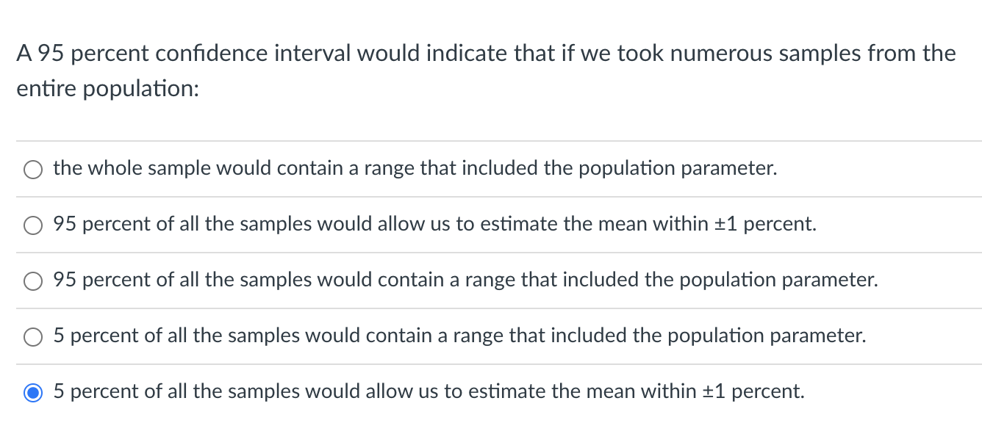Select option about whole sample containing range
This screenshot has width=982, height=445.
point(32,170)
